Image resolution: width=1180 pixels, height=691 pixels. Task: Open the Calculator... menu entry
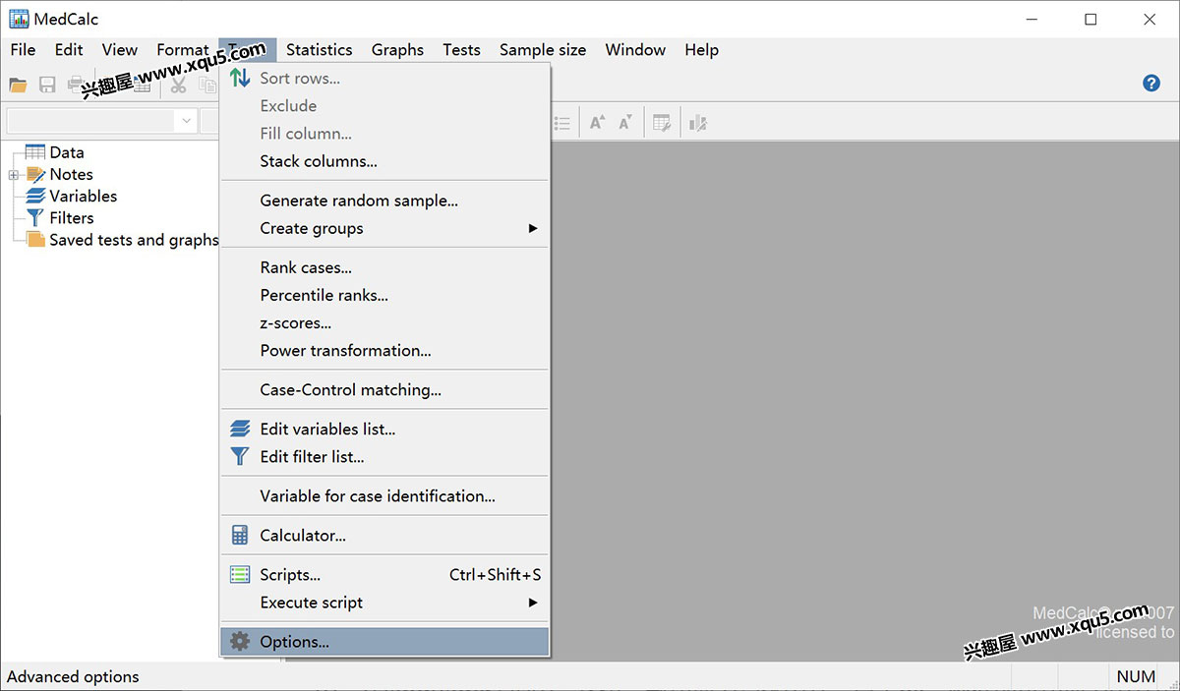point(384,536)
